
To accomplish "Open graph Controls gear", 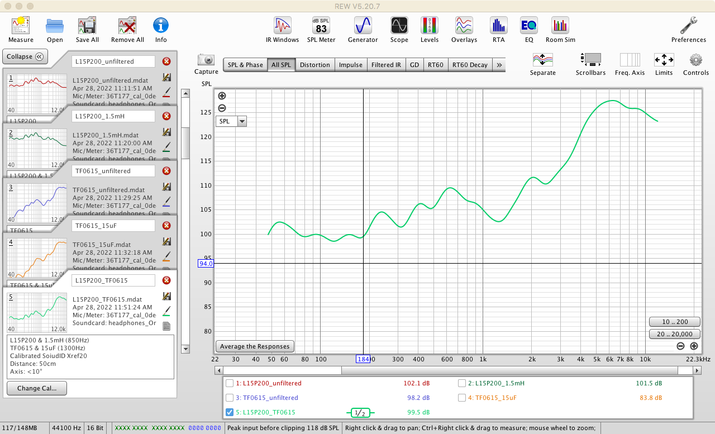I will tap(695, 60).
